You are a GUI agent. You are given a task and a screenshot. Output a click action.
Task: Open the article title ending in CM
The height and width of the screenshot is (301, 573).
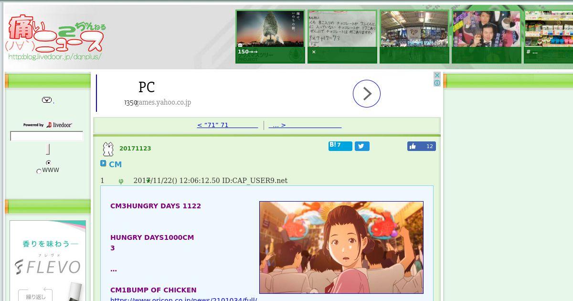point(115,164)
